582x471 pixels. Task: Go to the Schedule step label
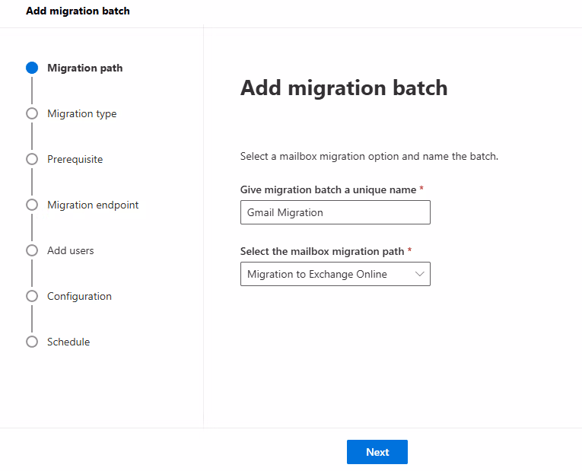click(x=68, y=342)
